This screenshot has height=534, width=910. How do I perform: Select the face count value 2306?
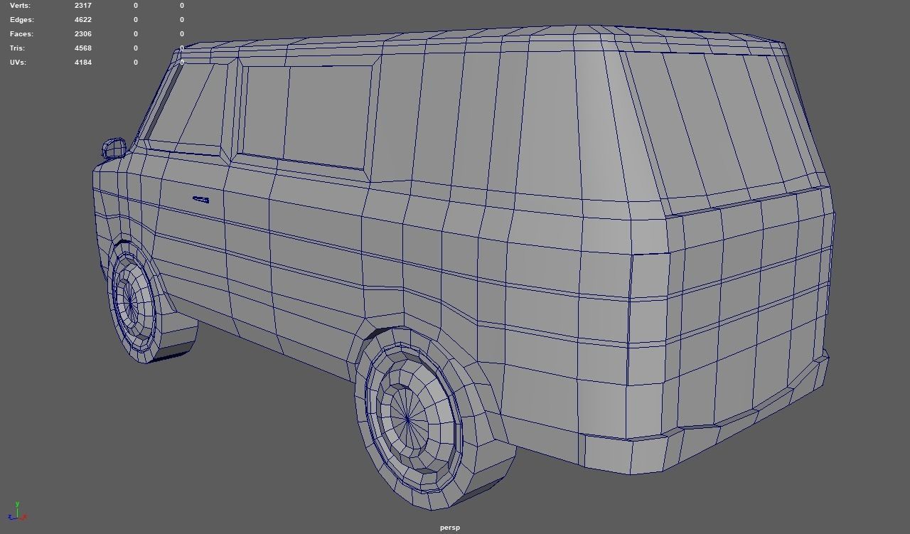[83, 34]
